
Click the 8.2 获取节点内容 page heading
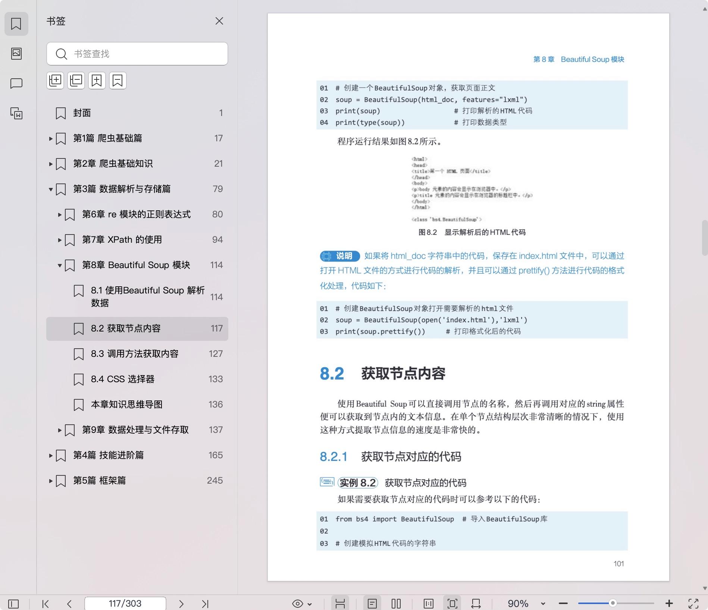(x=383, y=374)
